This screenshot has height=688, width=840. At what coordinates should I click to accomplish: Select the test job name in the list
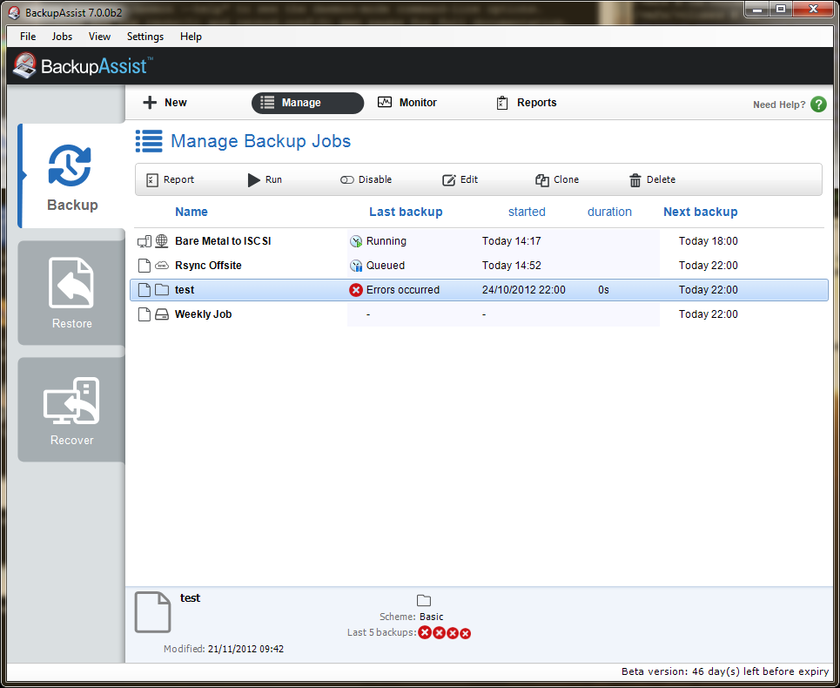185,290
